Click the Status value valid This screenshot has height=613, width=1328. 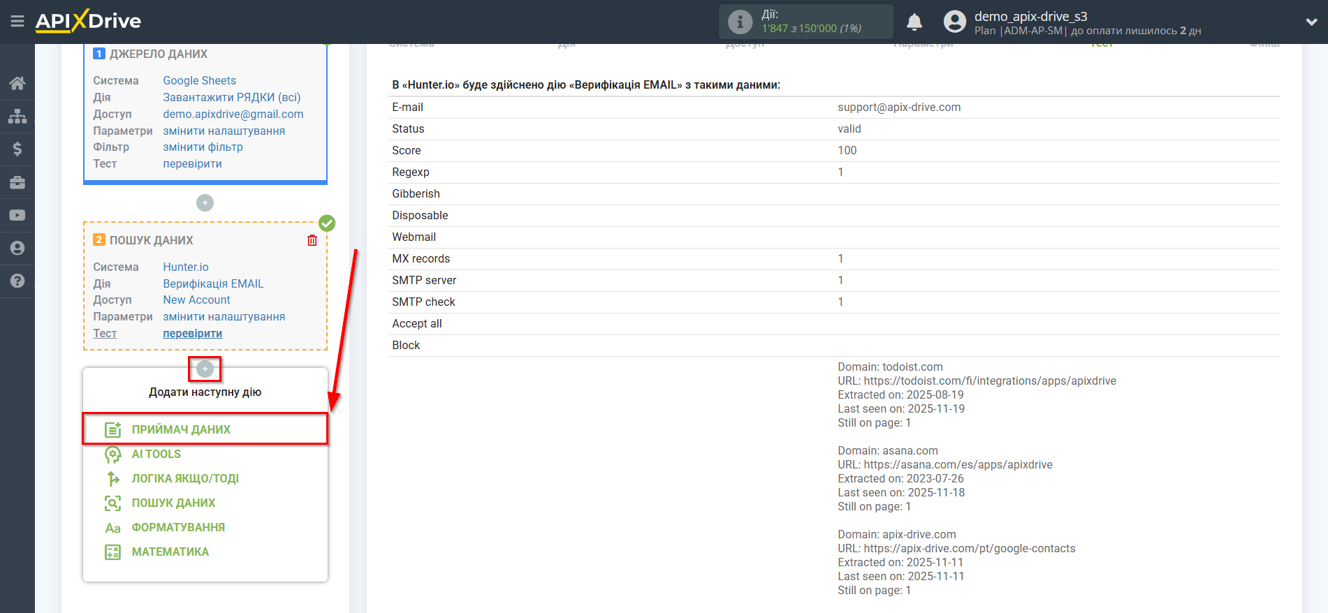click(x=849, y=128)
